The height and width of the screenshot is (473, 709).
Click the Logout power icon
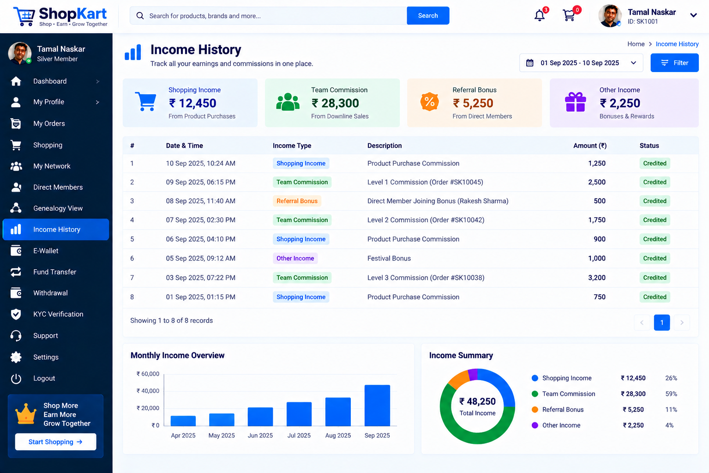(x=16, y=378)
